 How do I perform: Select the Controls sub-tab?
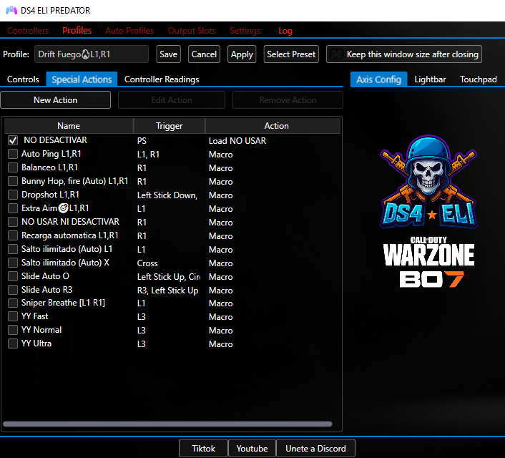click(23, 79)
